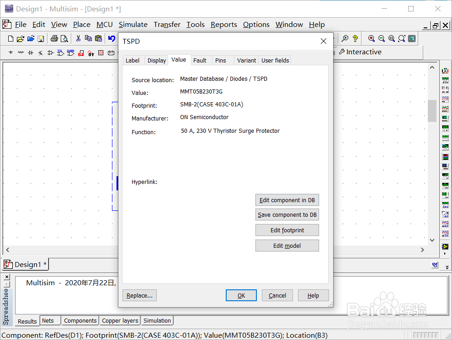Image resolution: width=452 pixels, height=340 pixels.
Task: Place a Diode component
Action: 31,52
